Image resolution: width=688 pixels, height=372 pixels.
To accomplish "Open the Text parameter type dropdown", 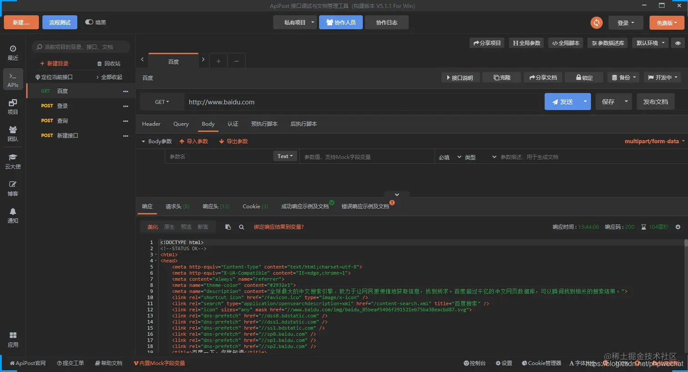I will (285, 156).
